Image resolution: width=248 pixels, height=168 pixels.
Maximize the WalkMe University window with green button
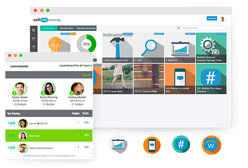[x=48, y=10]
